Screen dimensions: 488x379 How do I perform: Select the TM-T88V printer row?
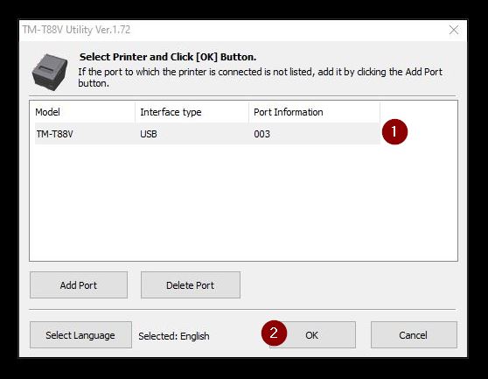point(207,134)
